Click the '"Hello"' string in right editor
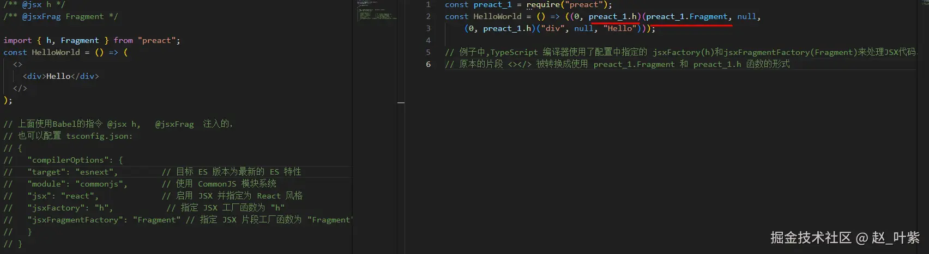 point(620,28)
